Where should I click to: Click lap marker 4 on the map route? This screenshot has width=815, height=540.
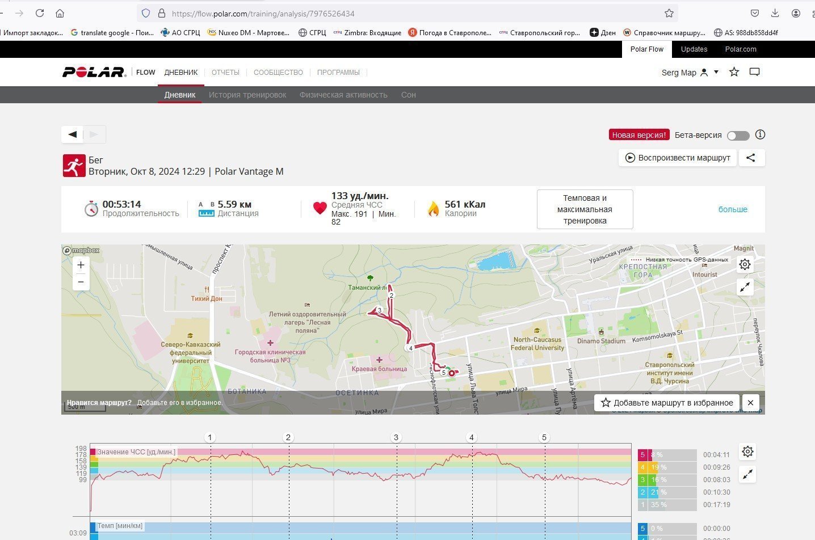[x=410, y=348]
